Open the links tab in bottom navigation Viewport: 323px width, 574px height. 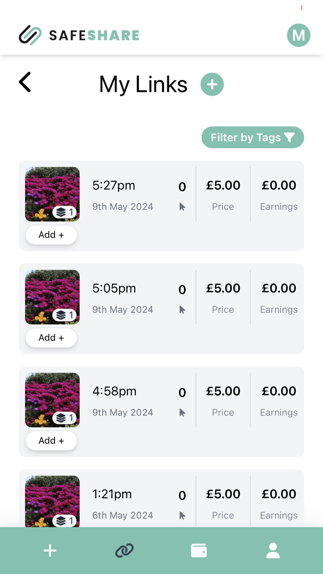point(124,550)
